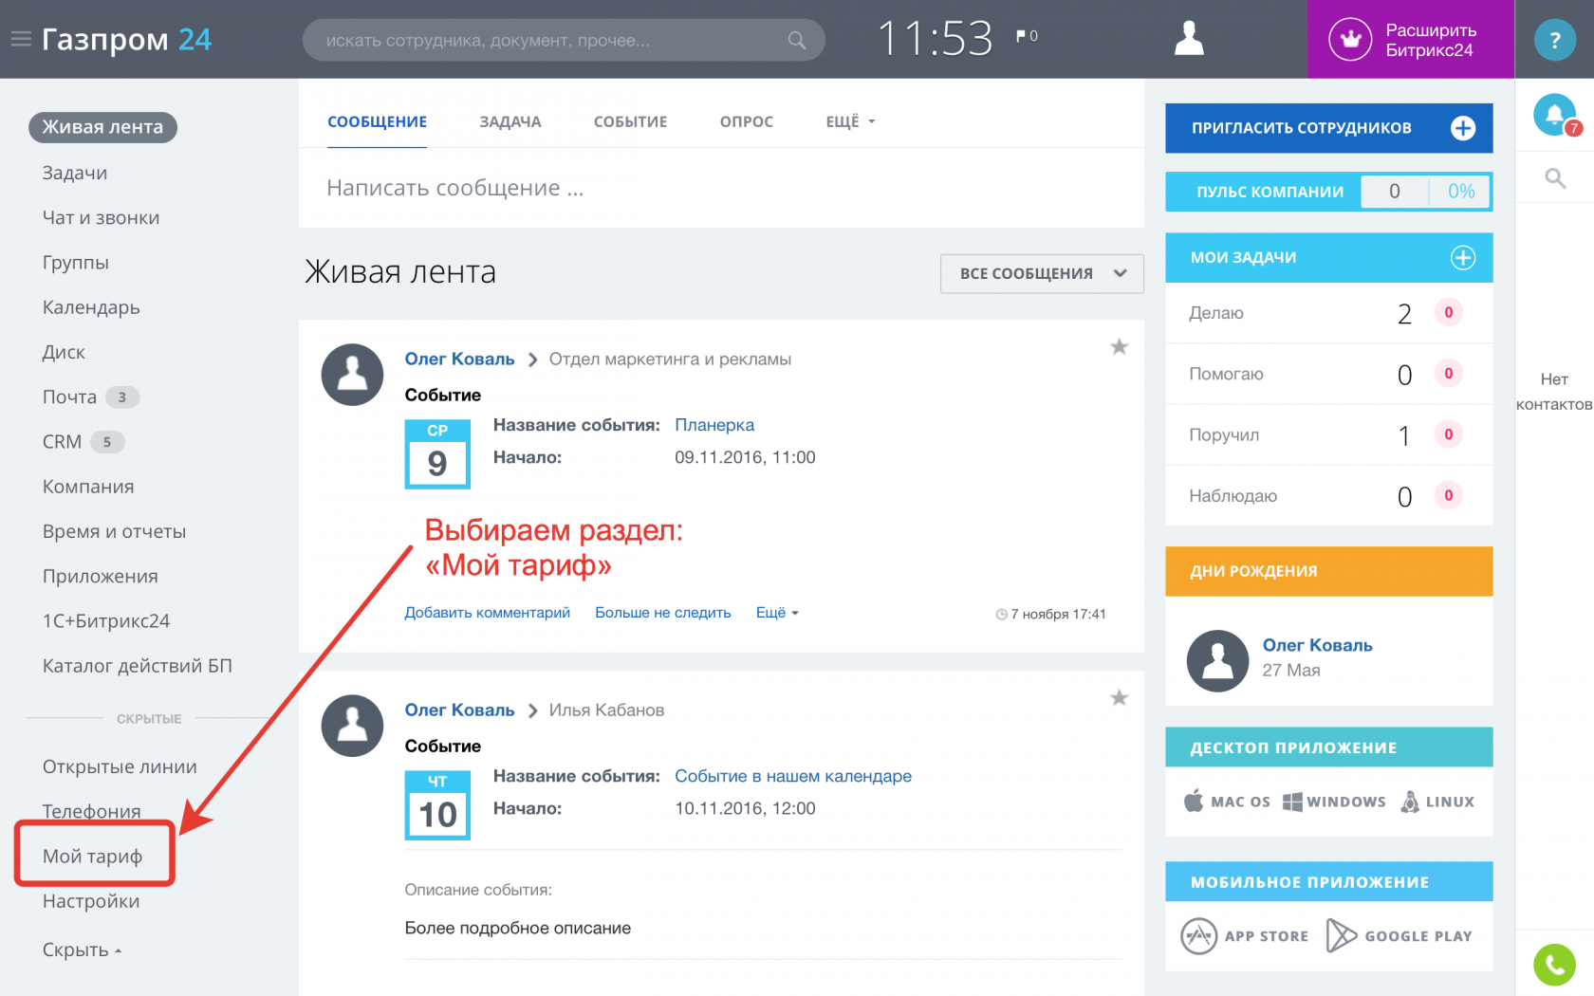The image size is (1594, 996).
Task: Open Oleg Koval avatar in second post
Action: pos(352,726)
